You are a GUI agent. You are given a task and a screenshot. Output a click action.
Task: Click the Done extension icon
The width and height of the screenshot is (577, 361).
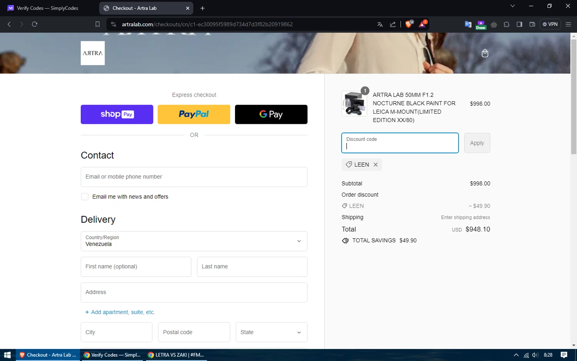[x=481, y=25]
